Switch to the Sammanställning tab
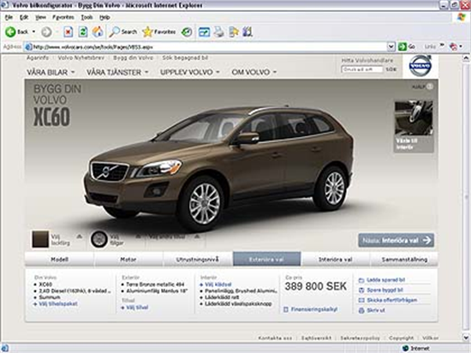This screenshot has height=353, width=471. [x=404, y=260]
